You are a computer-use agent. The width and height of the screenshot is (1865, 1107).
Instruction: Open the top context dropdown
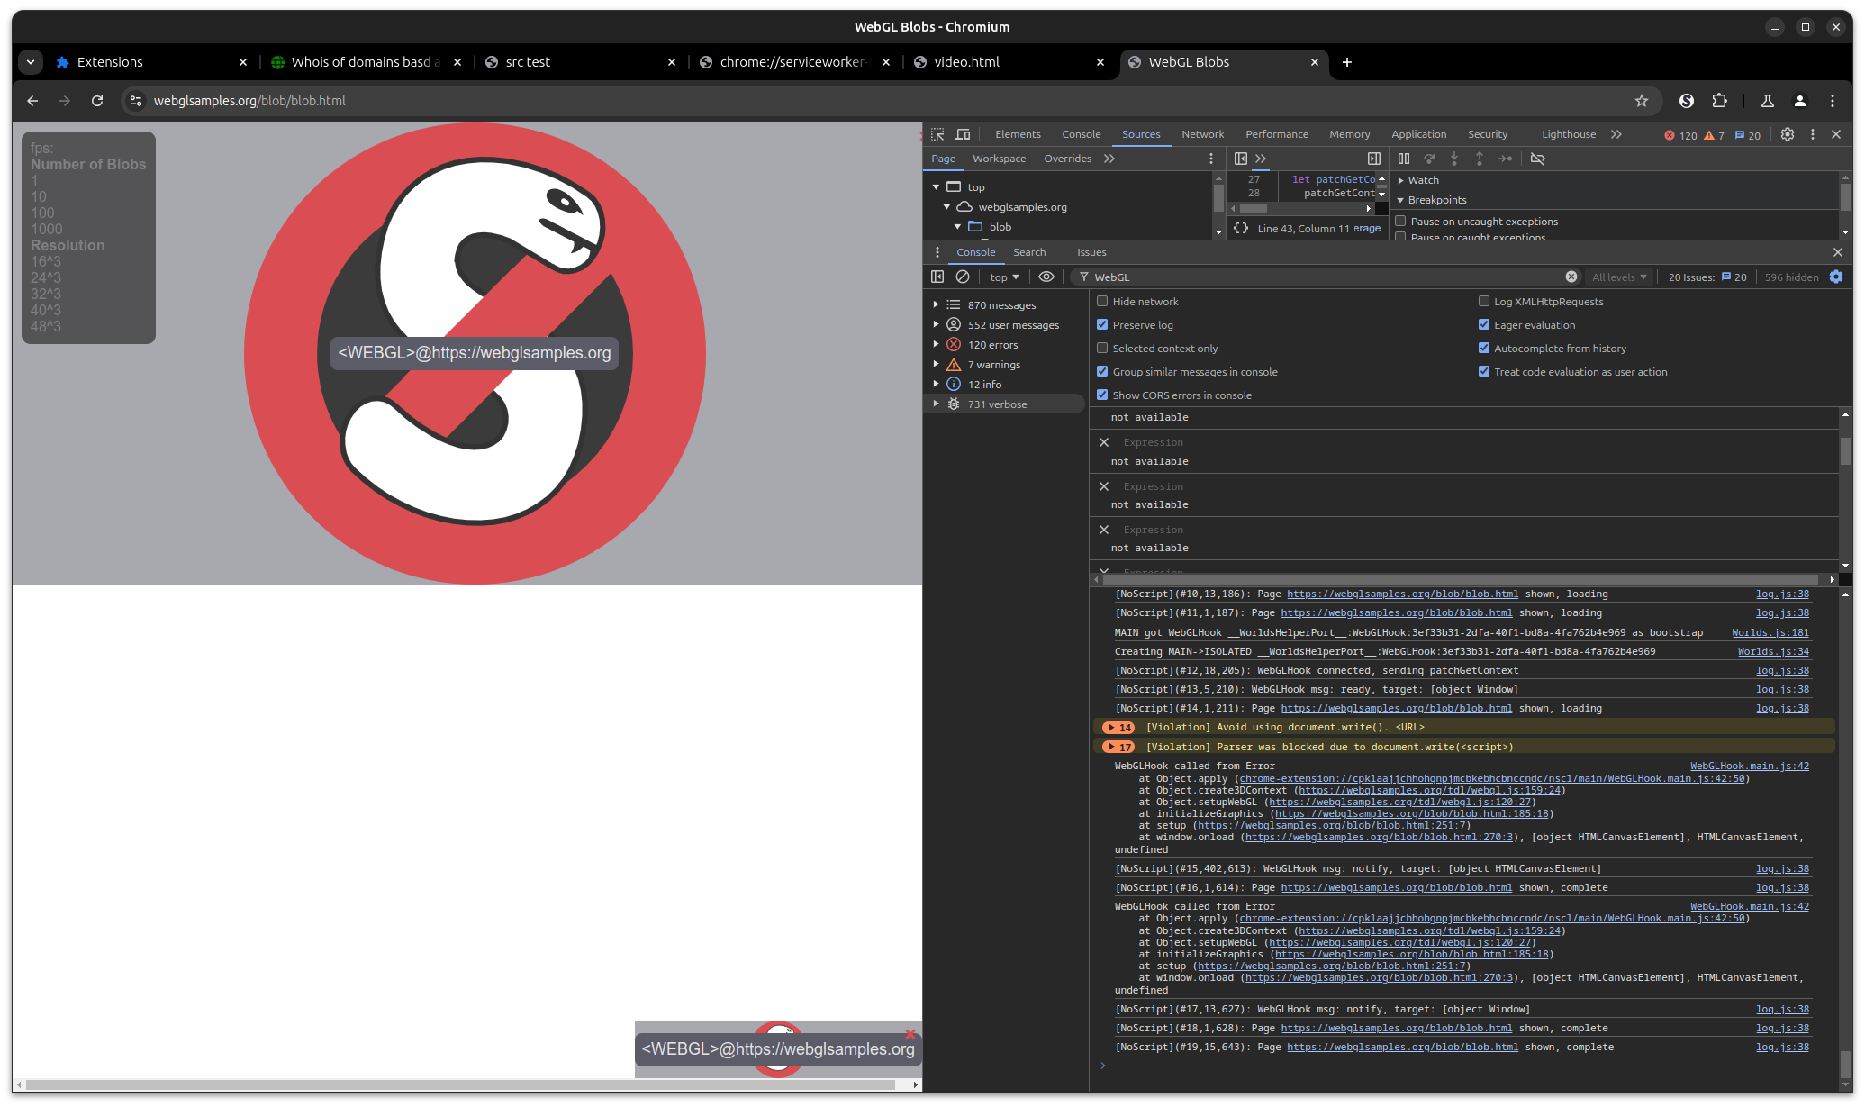pyautogui.click(x=1004, y=277)
